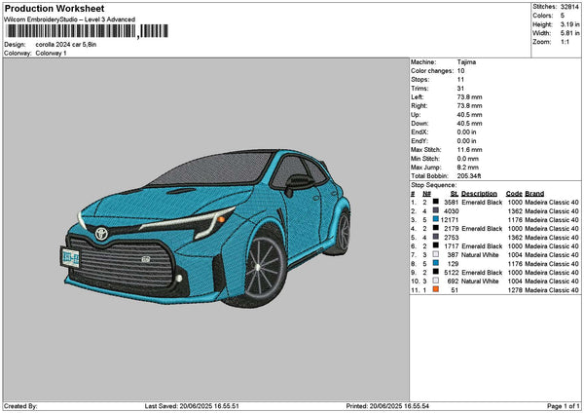Screen dimensions: 584x413
Task: Click the Brand column header
Action: click(x=534, y=193)
